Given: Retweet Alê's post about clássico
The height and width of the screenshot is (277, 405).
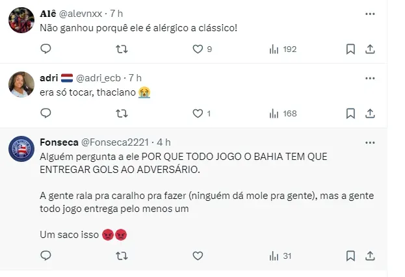Looking at the screenshot, I should click(x=121, y=49).
